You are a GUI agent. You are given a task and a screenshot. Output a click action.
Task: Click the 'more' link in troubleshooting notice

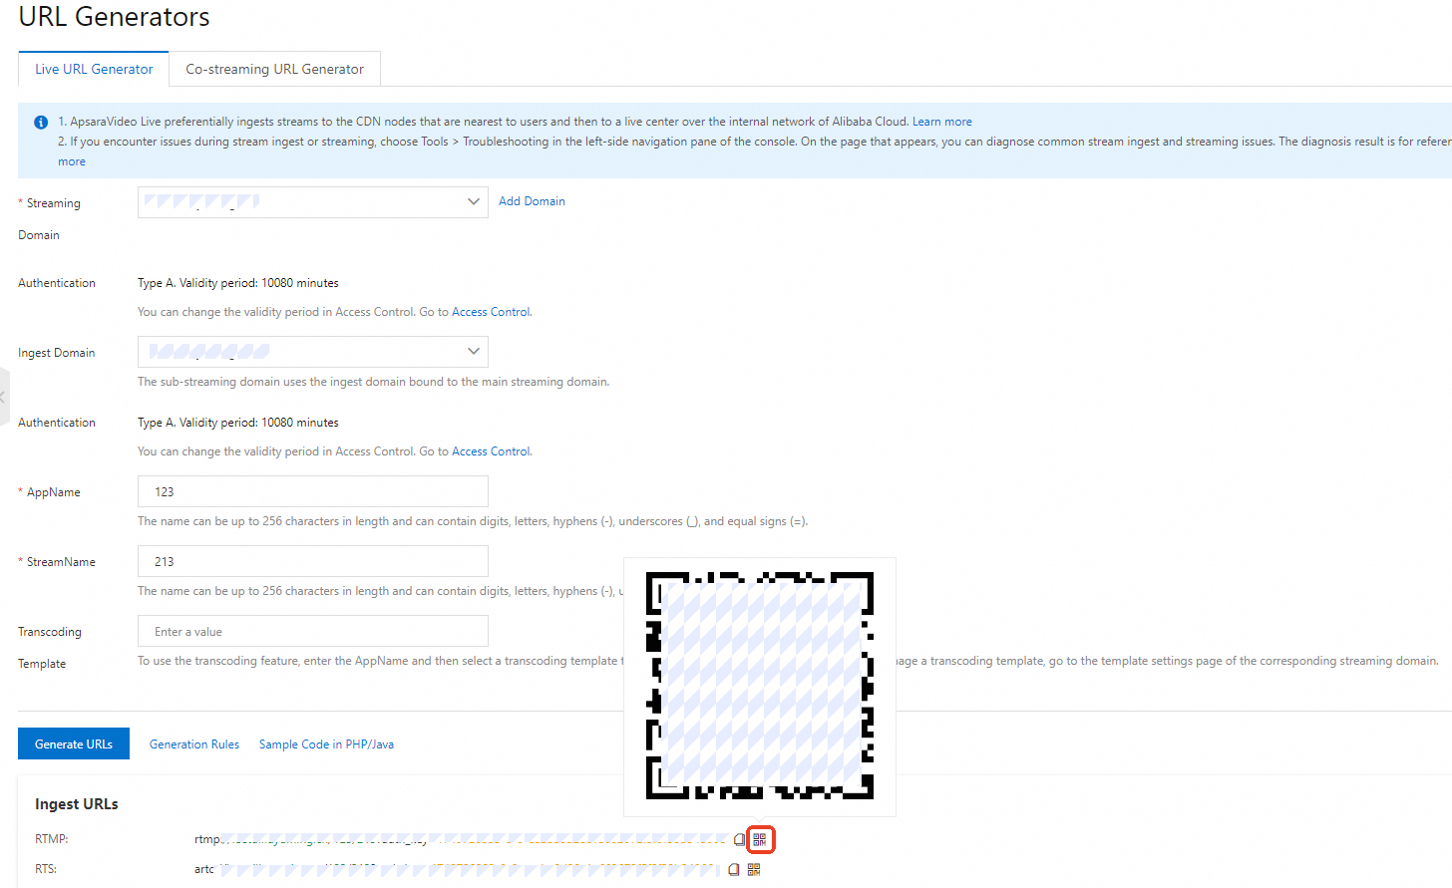click(72, 161)
